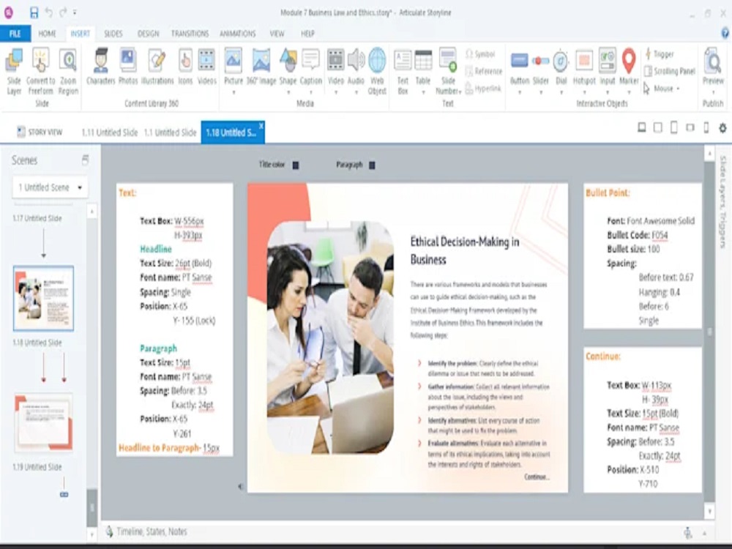Insert a Text Box

pyautogui.click(x=403, y=72)
